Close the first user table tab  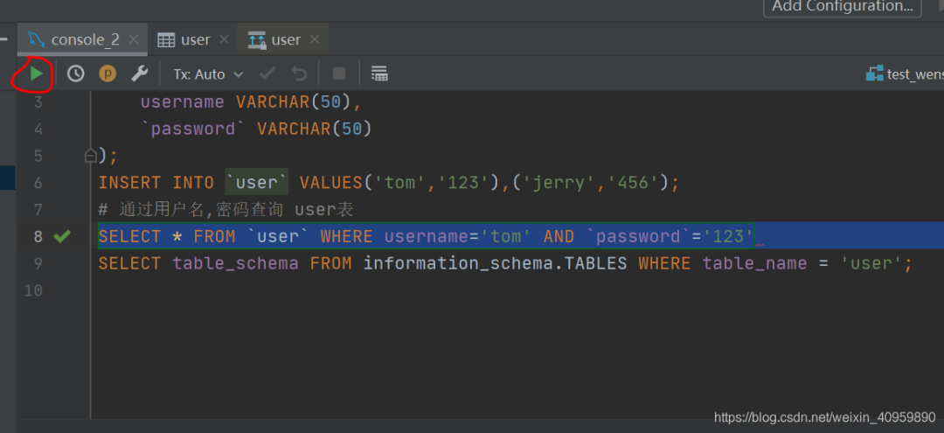pos(224,39)
